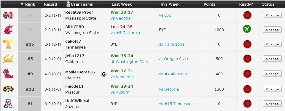The image size is (285, 111).
Task: Click the Mississippi State team logo
Action: (x=8, y=15)
